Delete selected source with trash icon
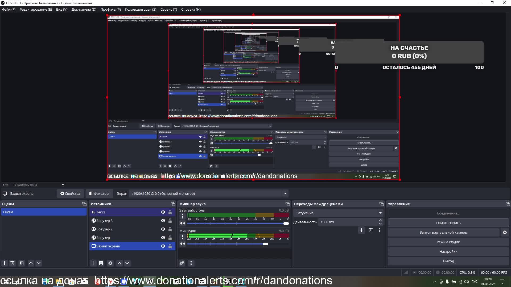 [x=101, y=263]
